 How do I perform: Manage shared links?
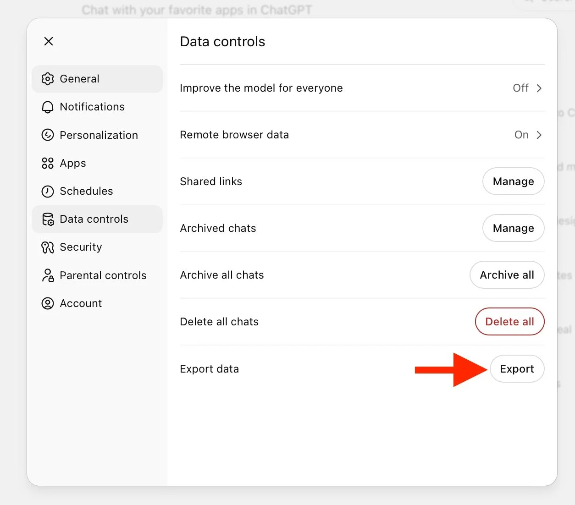(513, 181)
